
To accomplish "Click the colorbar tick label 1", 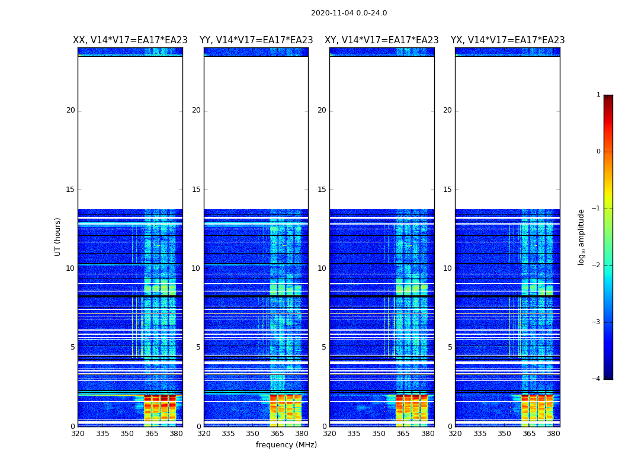I will tap(598, 95).
